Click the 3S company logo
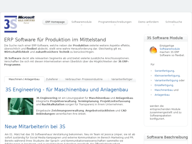 point(11,24)
